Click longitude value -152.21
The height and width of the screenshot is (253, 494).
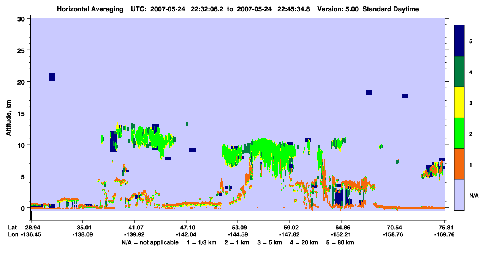[x=341, y=234]
